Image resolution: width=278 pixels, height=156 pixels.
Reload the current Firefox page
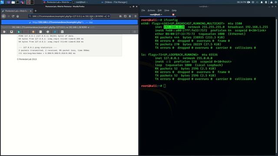tap(13, 16)
